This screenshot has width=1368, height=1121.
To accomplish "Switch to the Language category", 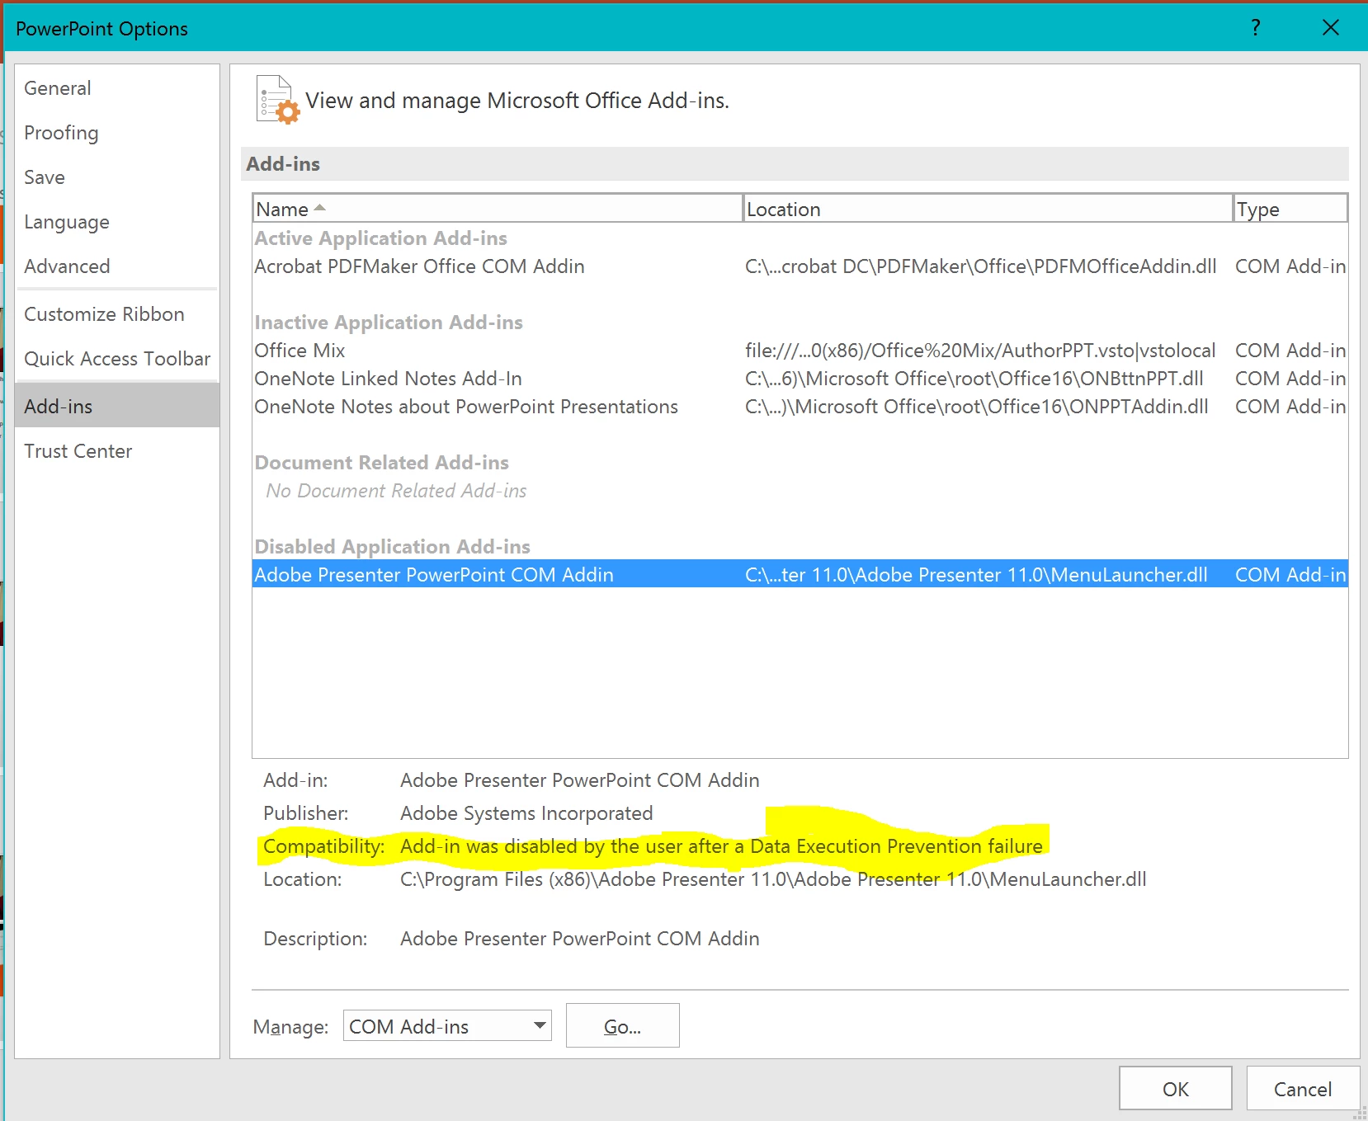I will click(116, 222).
